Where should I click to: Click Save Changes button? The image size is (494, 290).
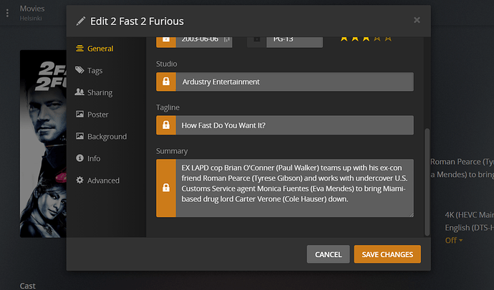click(x=387, y=254)
